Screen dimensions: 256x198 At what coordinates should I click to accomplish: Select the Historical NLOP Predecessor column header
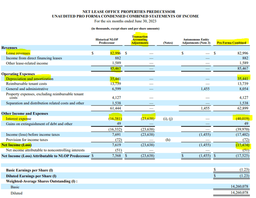[108, 42]
